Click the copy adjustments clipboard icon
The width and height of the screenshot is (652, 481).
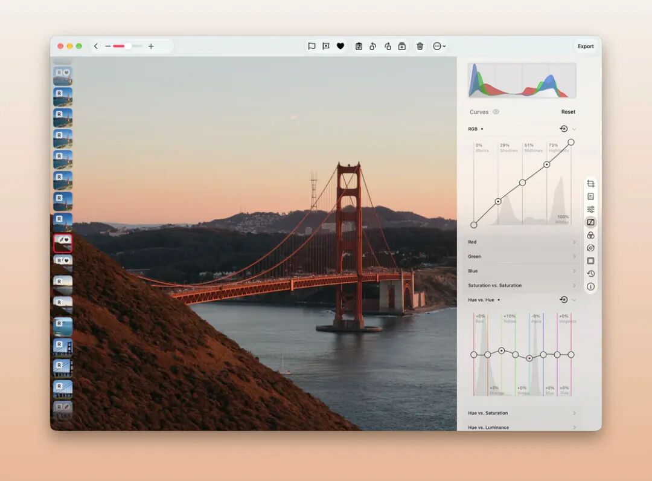(x=359, y=46)
